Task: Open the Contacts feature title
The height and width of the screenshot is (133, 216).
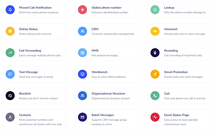Action: (x=25, y=115)
